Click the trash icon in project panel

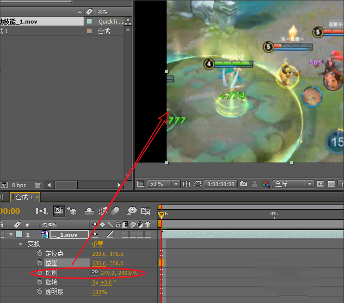[38, 185]
